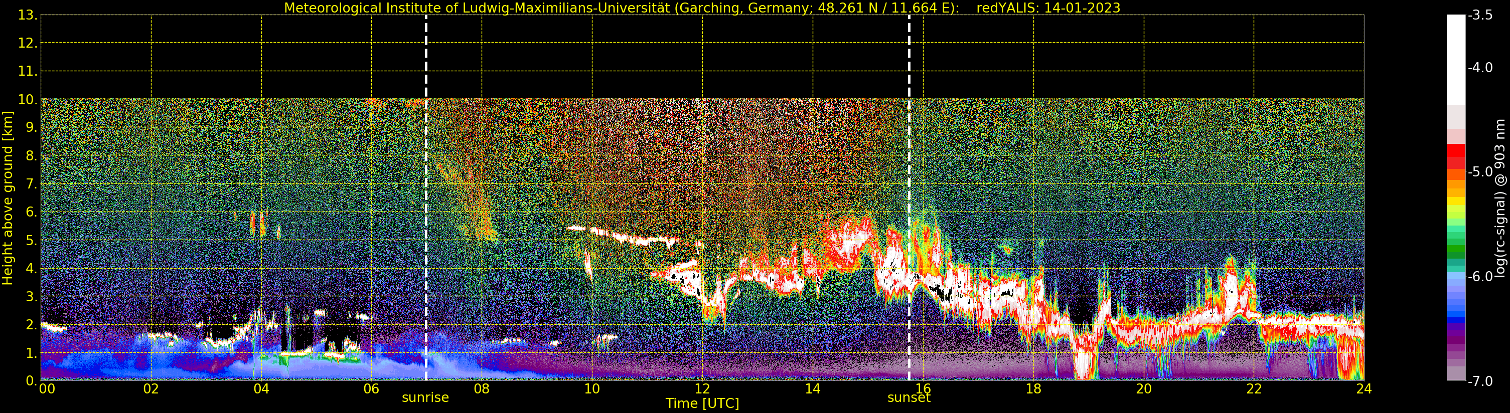Click the 'Height above ground [km]' axis label
Image resolution: width=1510 pixels, height=413 pixels.
[x=8, y=198]
